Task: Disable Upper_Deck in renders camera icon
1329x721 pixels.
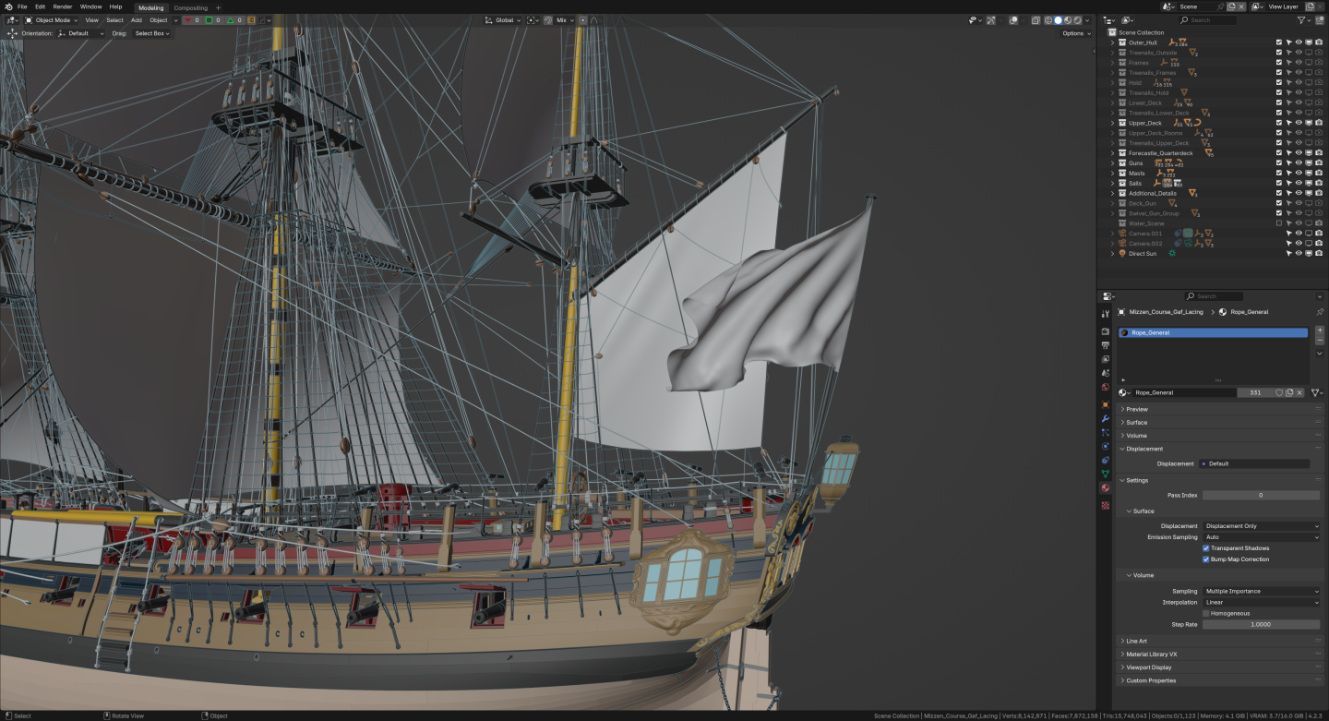Action: click(x=1319, y=123)
